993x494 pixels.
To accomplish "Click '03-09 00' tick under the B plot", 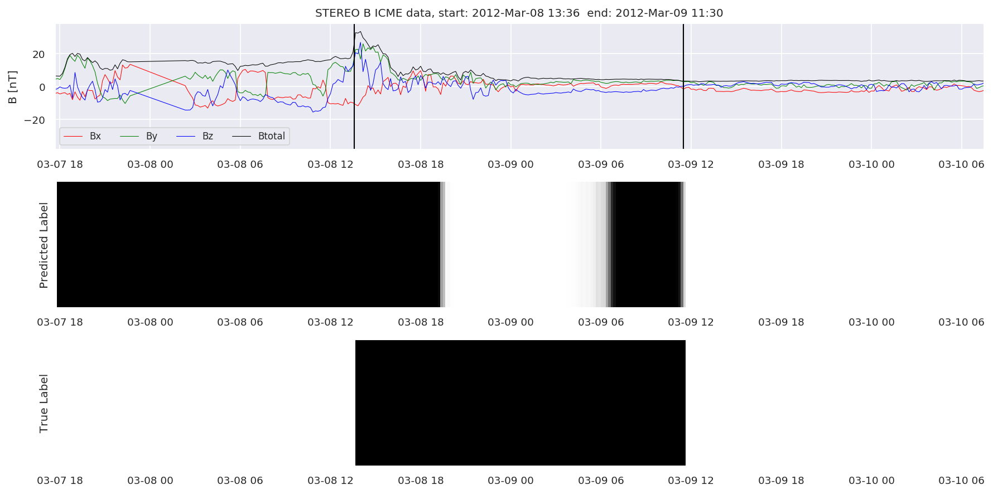I will [510, 164].
